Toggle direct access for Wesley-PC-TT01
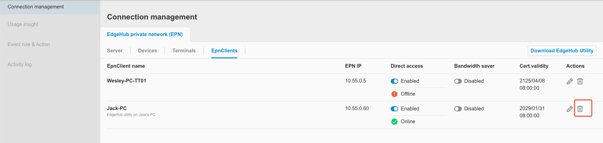The width and height of the screenshot is (603, 143). coord(394,81)
